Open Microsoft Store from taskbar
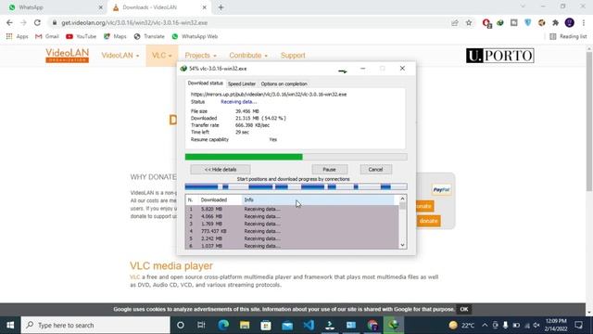The image size is (593, 334). (x=266, y=325)
